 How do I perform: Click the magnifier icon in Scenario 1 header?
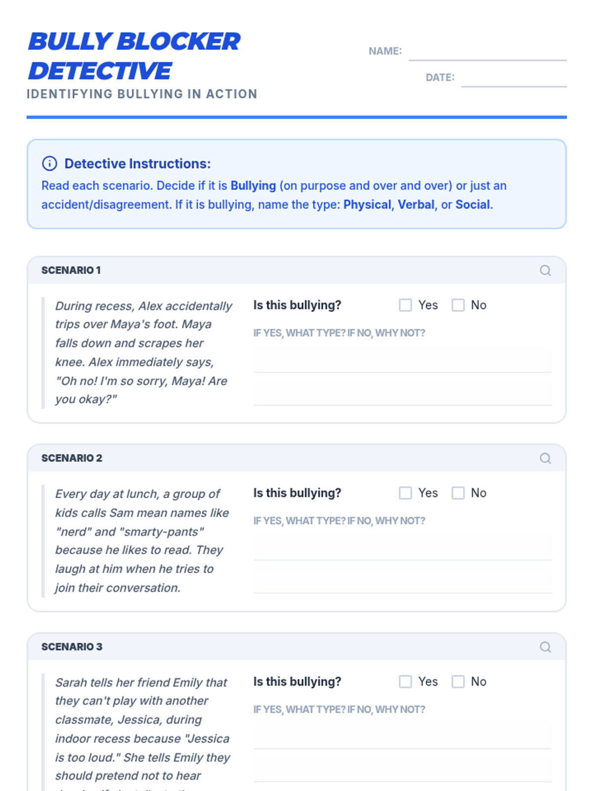(545, 270)
